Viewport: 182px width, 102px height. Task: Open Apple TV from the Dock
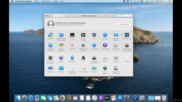pyautogui.click(x=107, y=98)
